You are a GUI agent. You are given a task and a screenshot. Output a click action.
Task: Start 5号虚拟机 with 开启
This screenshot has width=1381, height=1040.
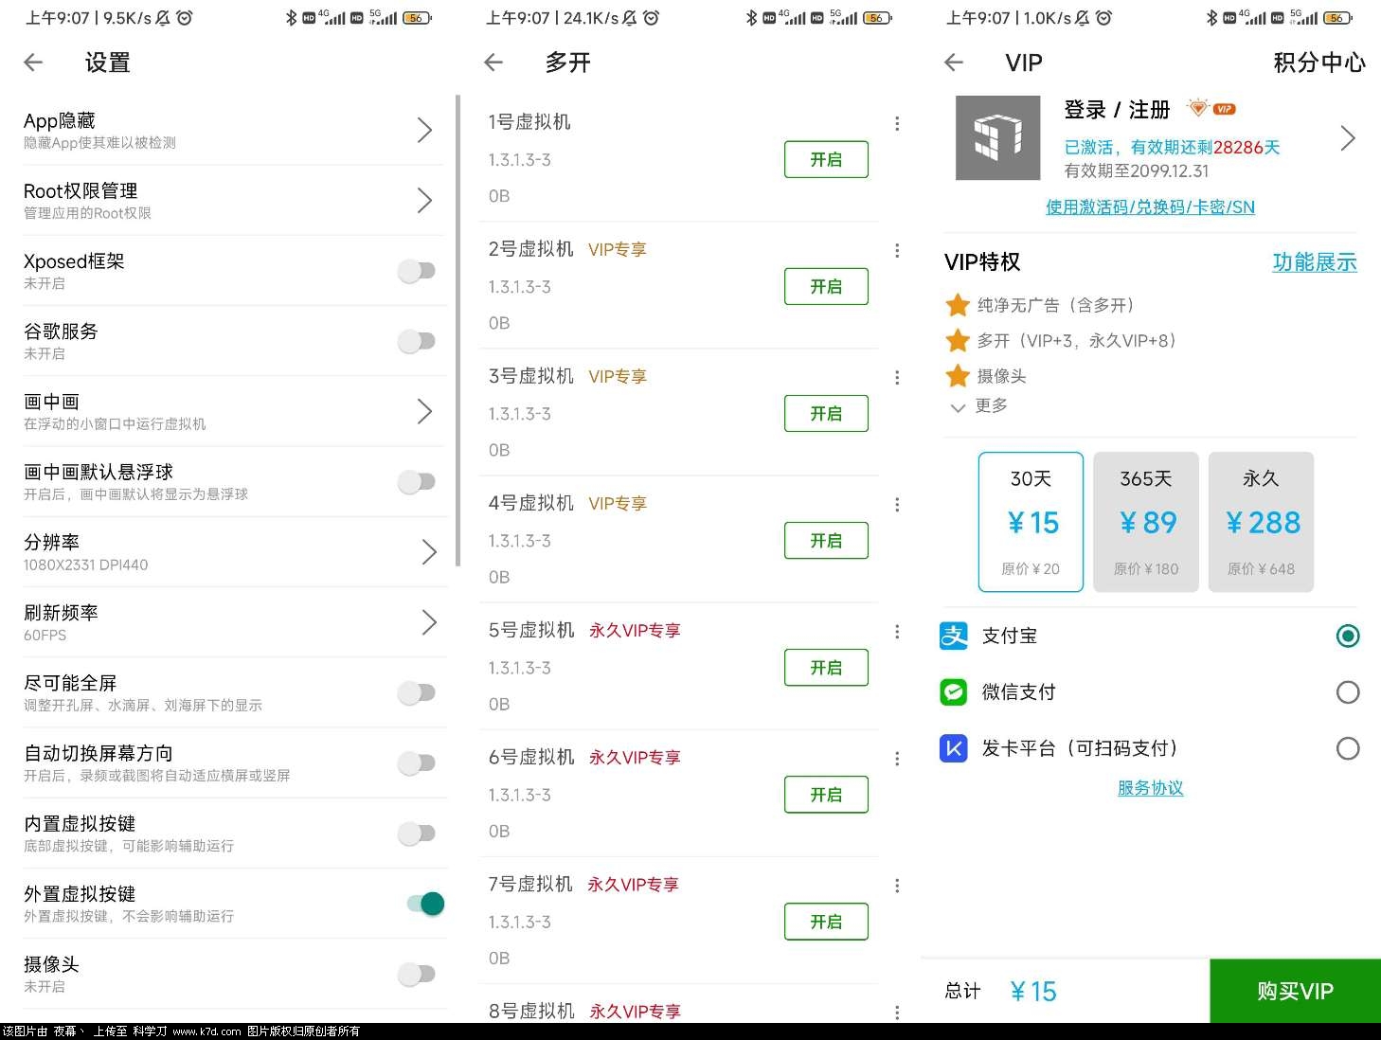(826, 667)
